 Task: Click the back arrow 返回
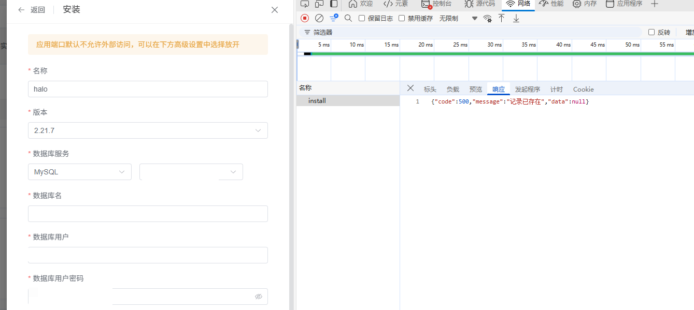tap(31, 10)
